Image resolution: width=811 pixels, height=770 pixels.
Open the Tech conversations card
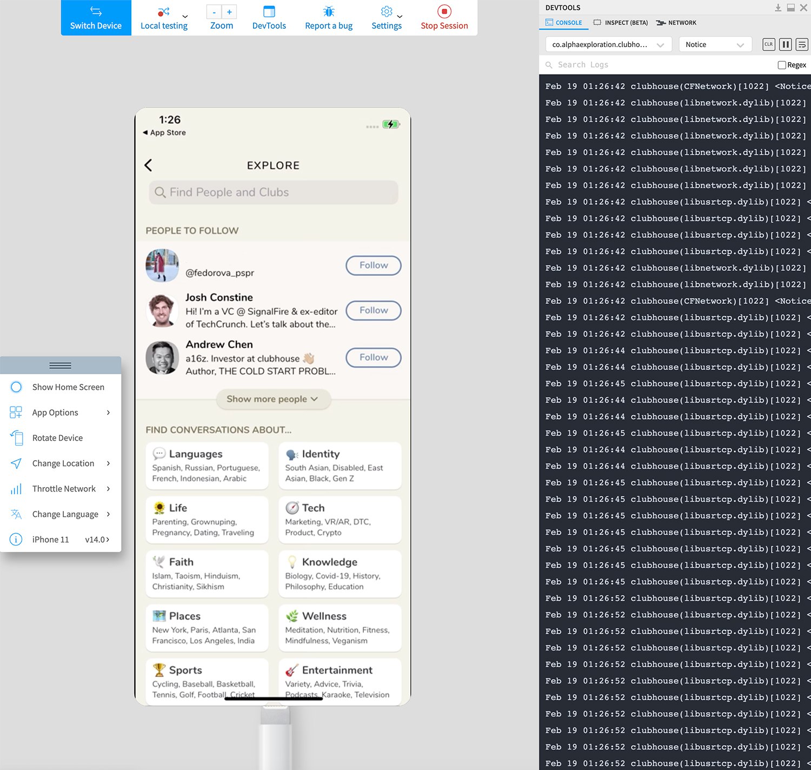point(340,520)
